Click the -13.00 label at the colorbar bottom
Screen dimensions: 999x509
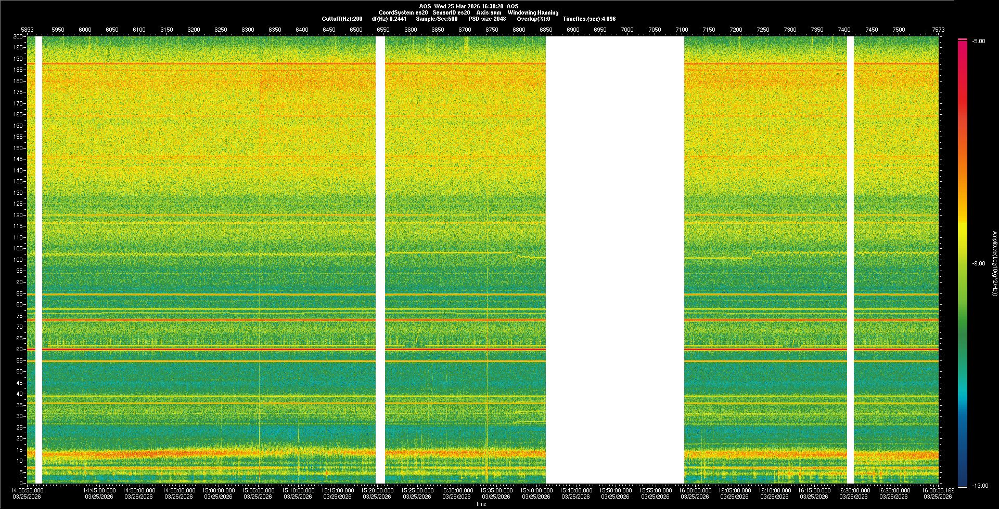pyautogui.click(x=980, y=486)
